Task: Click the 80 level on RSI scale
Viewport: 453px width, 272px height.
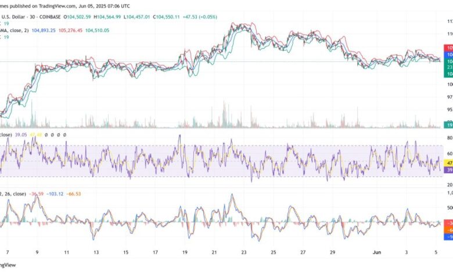Action: [449, 138]
